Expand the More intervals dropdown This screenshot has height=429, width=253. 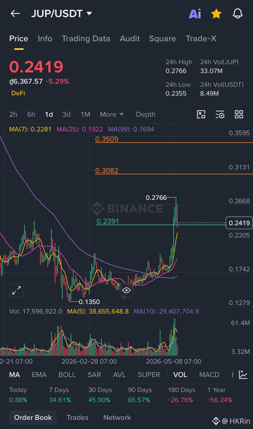point(112,114)
